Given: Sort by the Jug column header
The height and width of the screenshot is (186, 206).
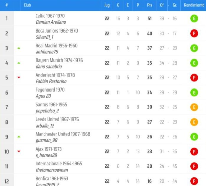Looking at the screenshot, I should (107, 5).
